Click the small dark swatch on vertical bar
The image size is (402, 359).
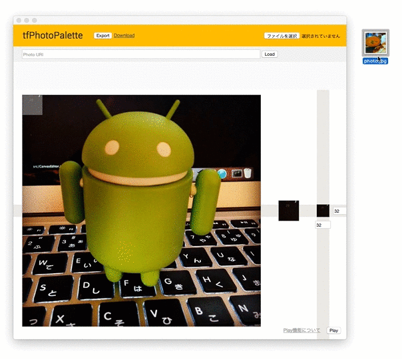click(323, 211)
